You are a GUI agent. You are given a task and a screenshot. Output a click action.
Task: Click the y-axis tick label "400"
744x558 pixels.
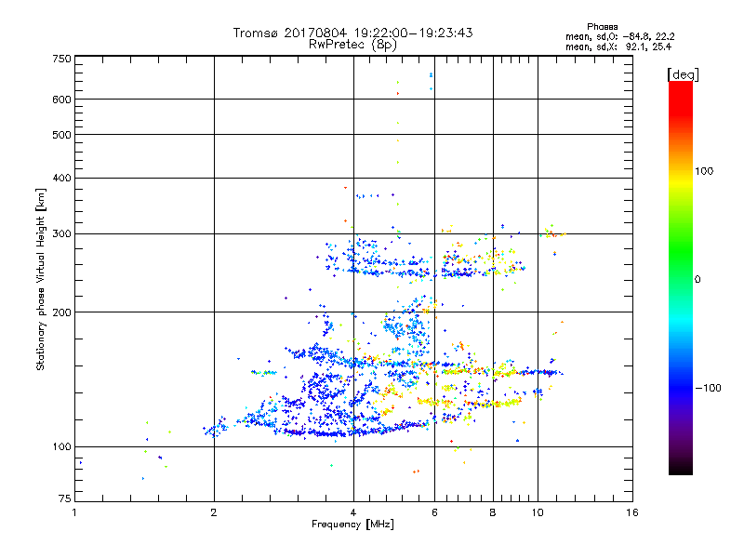pyautogui.click(x=61, y=178)
